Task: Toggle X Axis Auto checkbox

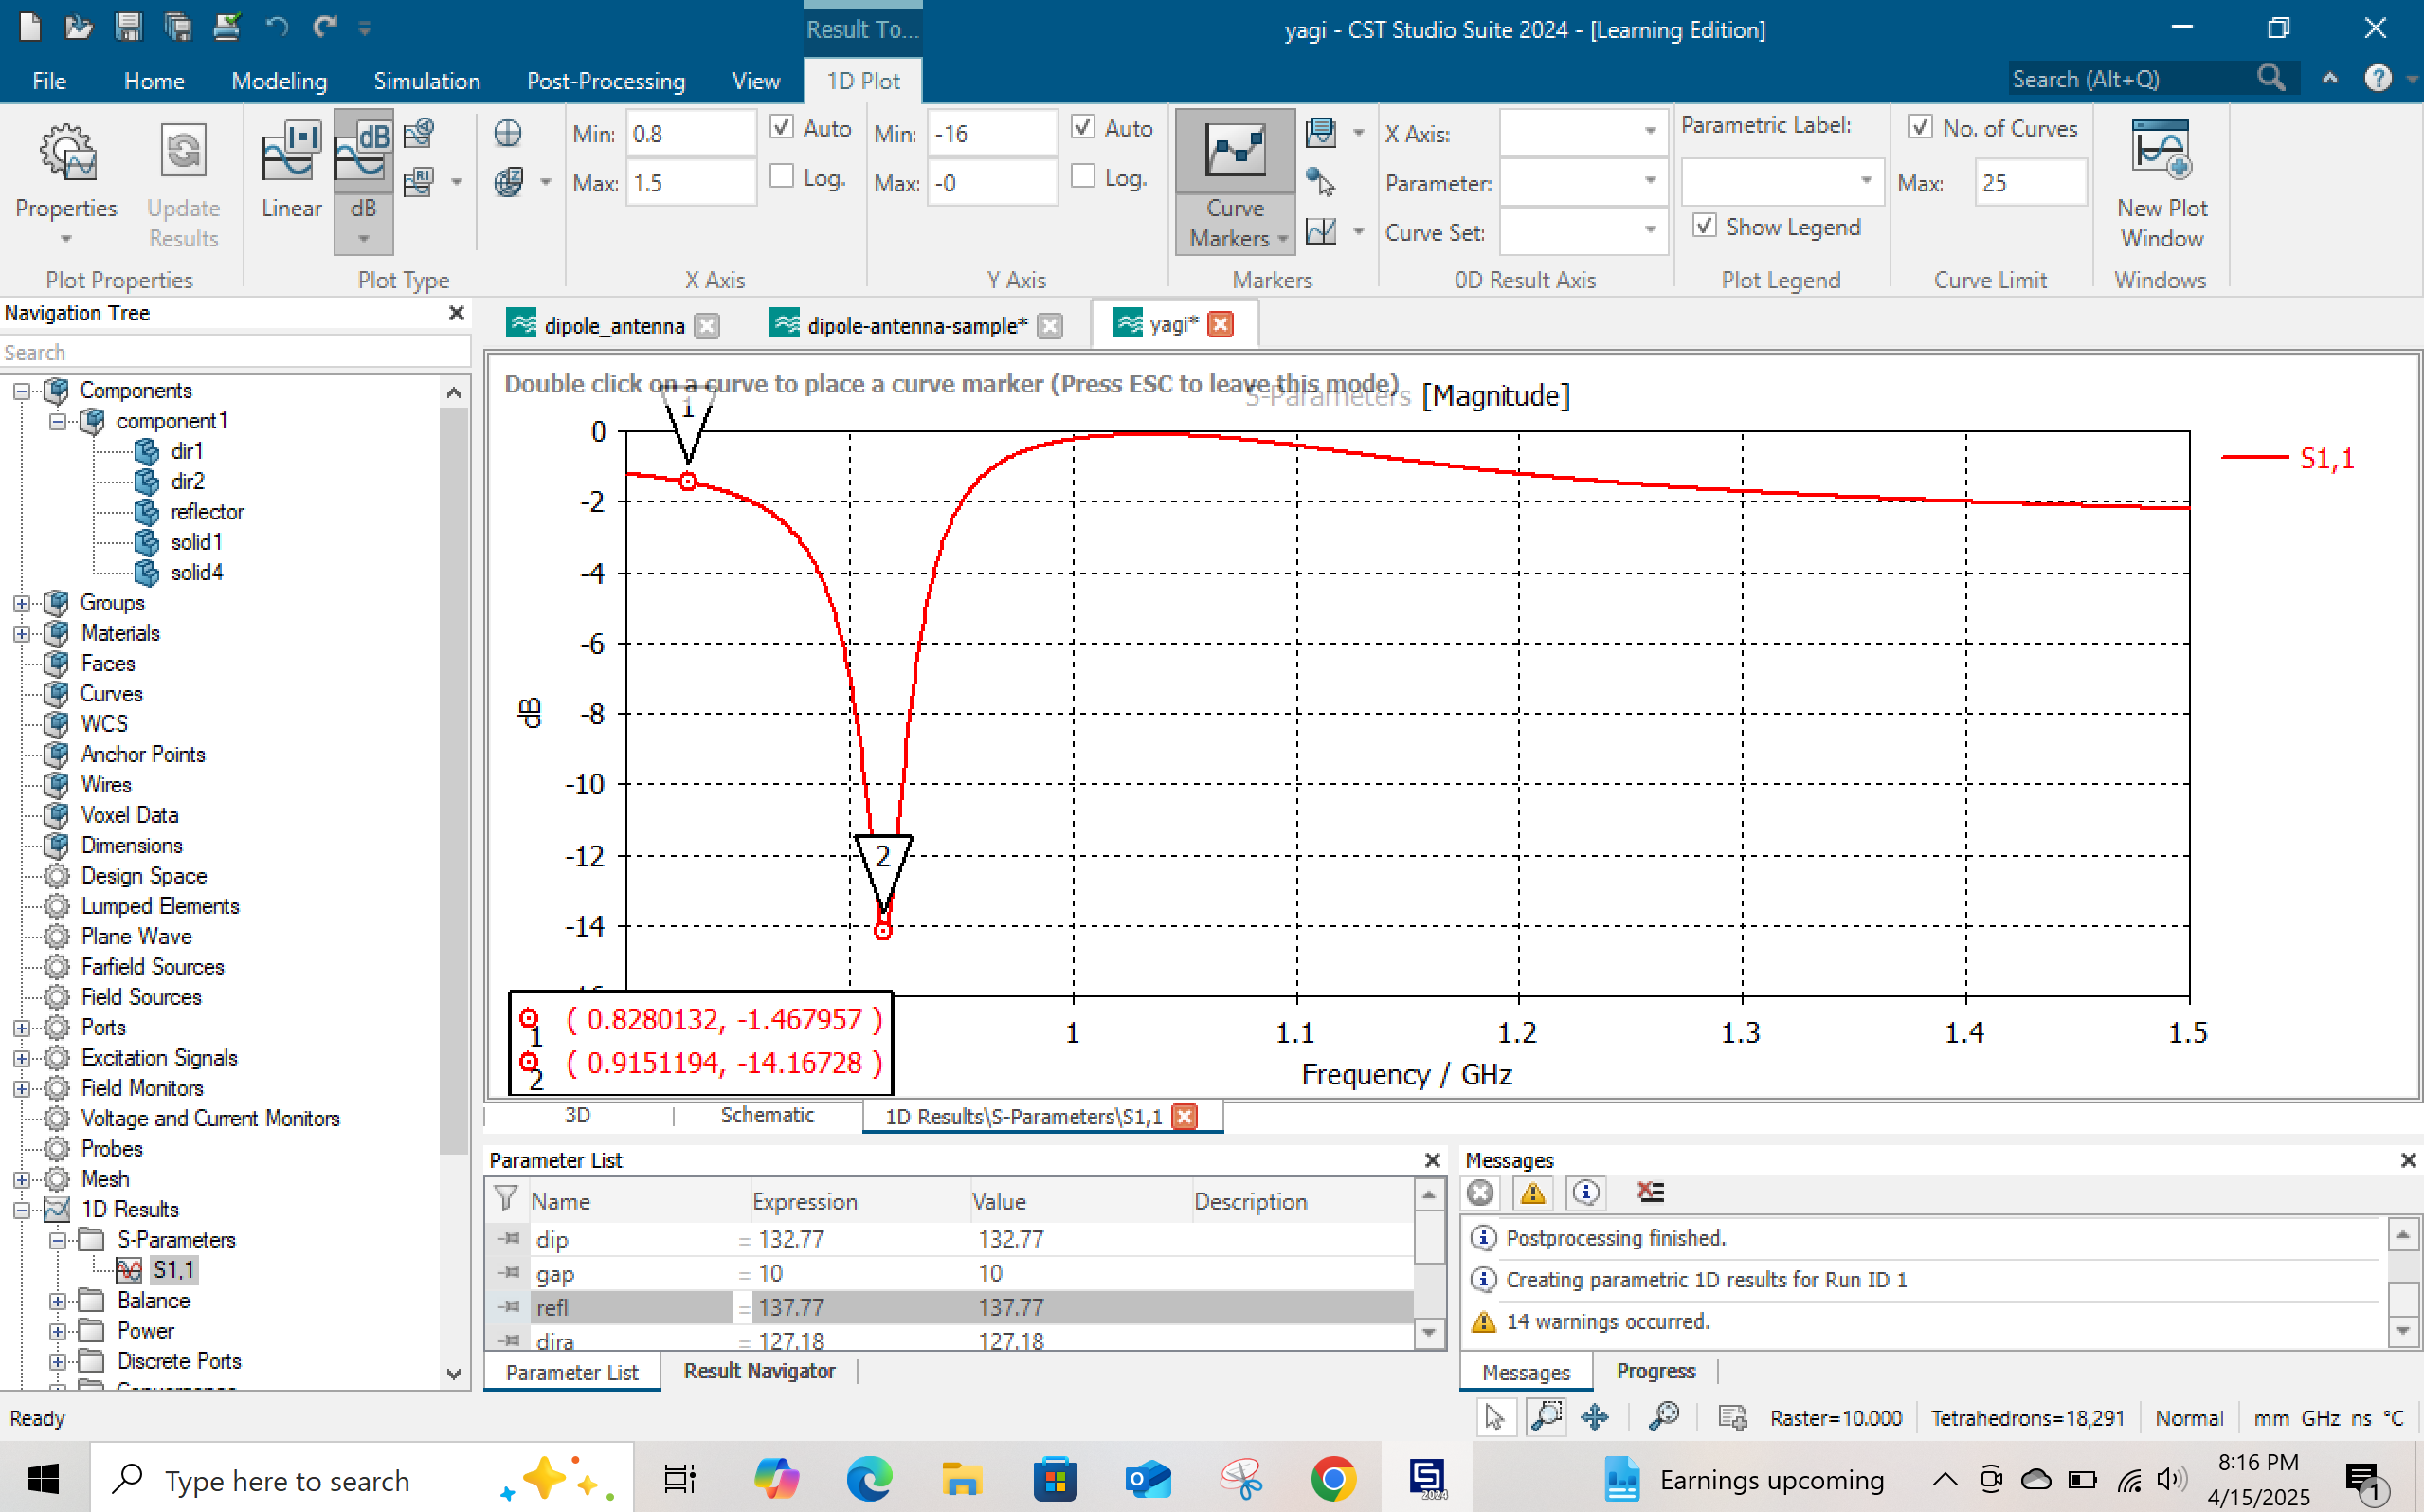Action: point(782,128)
